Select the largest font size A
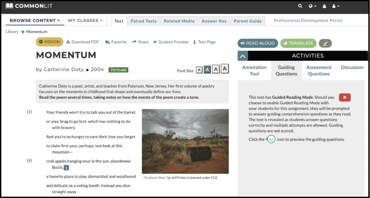Screen dimensions: 370x198 tap(224, 69)
